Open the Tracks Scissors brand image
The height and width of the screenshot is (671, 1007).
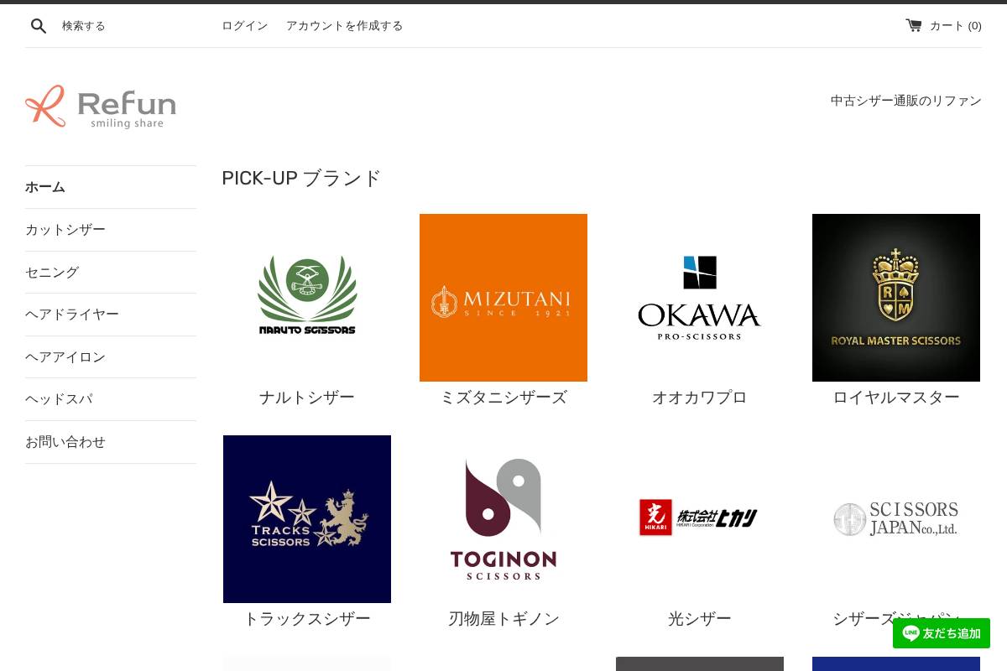[307, 518]
